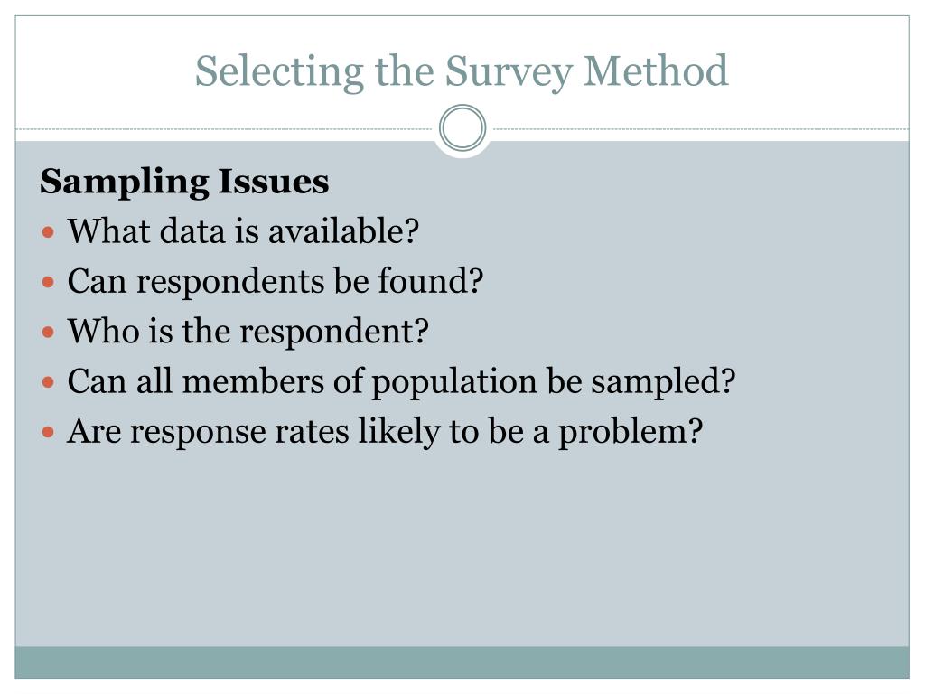
Task: Click the slide title Selecting the Survey Method
Action: click(x=462, y=72)
